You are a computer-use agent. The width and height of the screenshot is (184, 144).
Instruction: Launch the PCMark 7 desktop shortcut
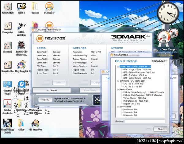coord(49,8)
